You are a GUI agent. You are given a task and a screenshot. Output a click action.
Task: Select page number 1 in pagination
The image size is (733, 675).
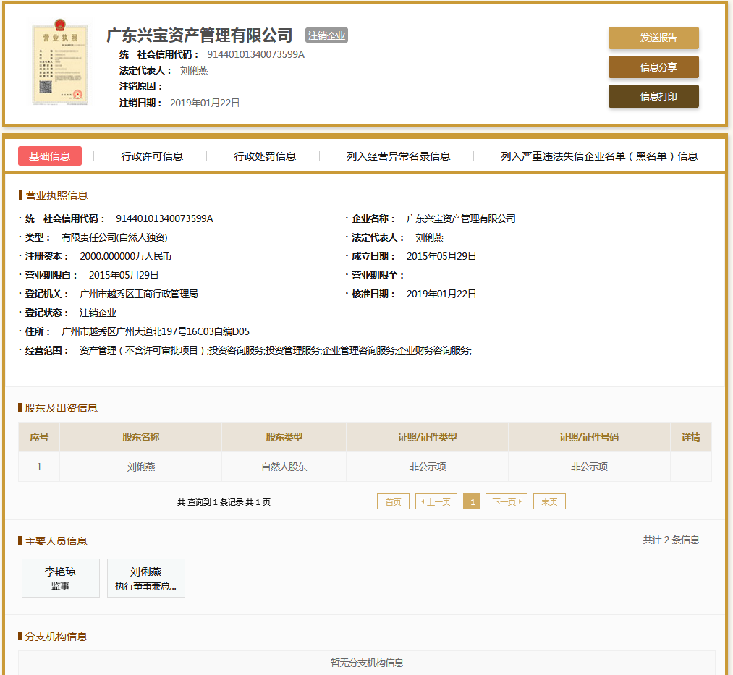tap(471, 501)
